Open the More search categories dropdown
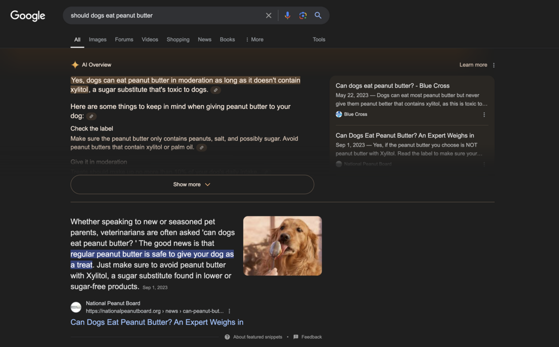This screenshot has width=559, height=347. [x=254, y=39]
